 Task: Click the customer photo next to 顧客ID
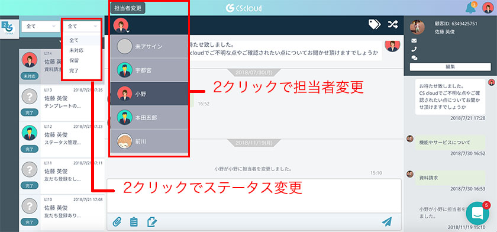click(417, 27)
